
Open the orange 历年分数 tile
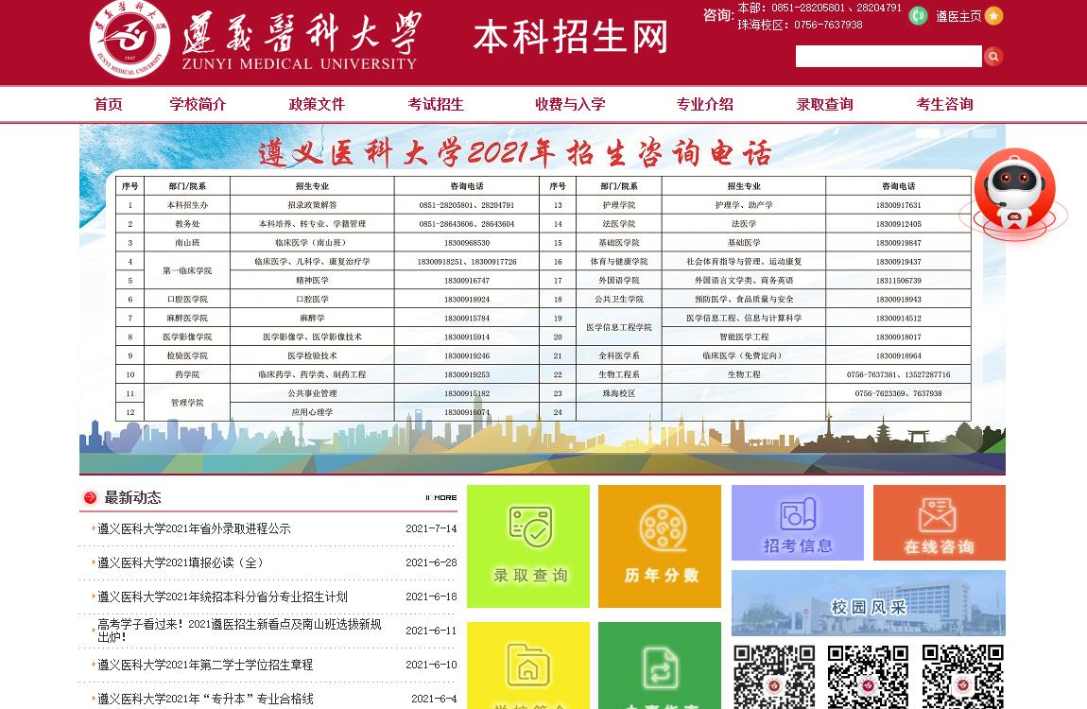[659, 546]
